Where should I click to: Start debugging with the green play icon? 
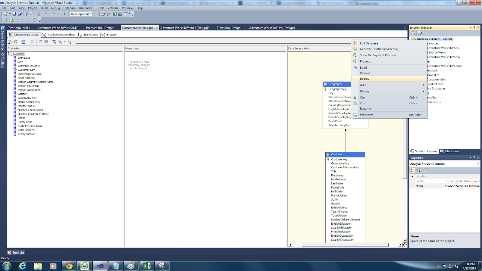coord(64,14)
